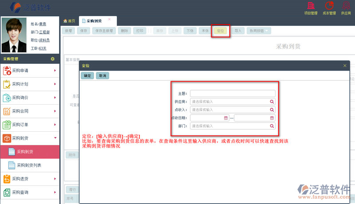Click the 资料员 position link
Viewport: 355px width, 204px height.
44,40
